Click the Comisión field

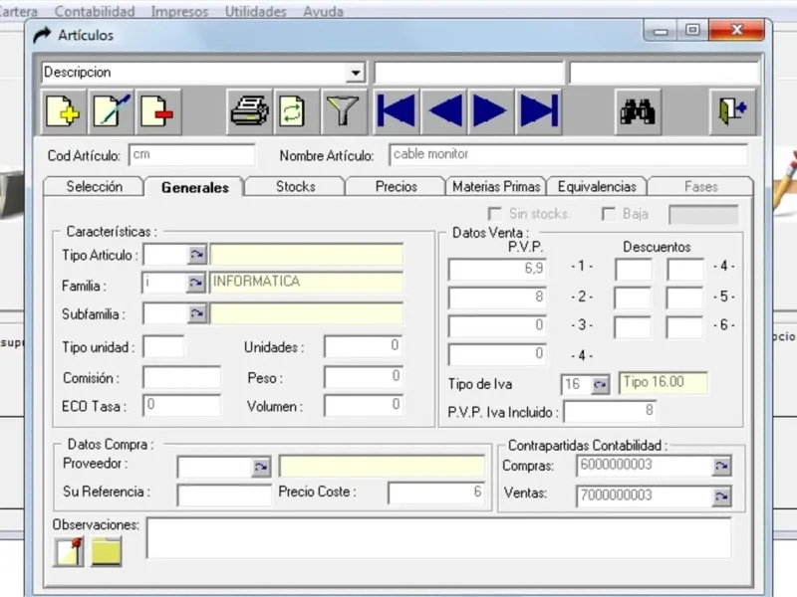click(182, 377)
